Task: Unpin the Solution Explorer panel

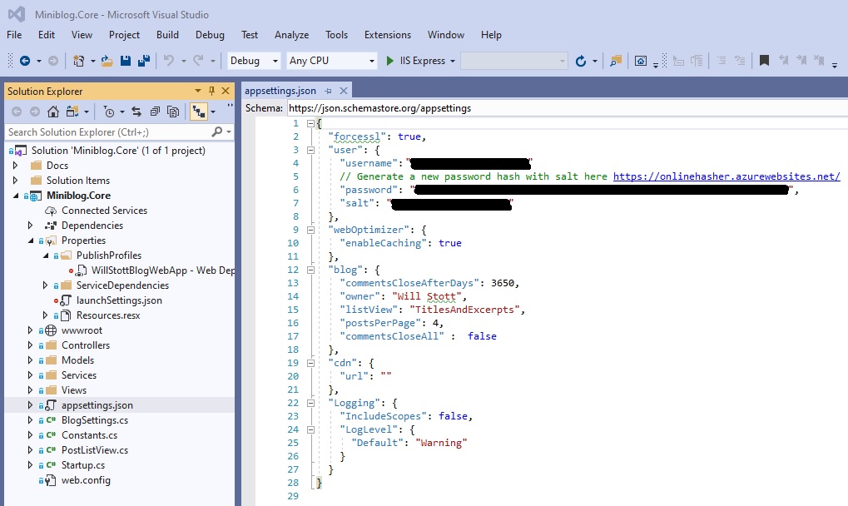Action: click(x=211, y=92)
